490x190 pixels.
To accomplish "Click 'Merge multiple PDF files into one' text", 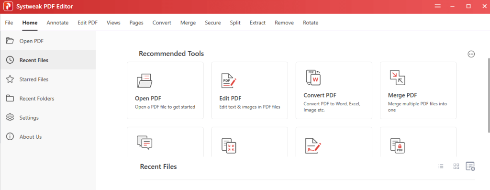I will click(417, 107).
